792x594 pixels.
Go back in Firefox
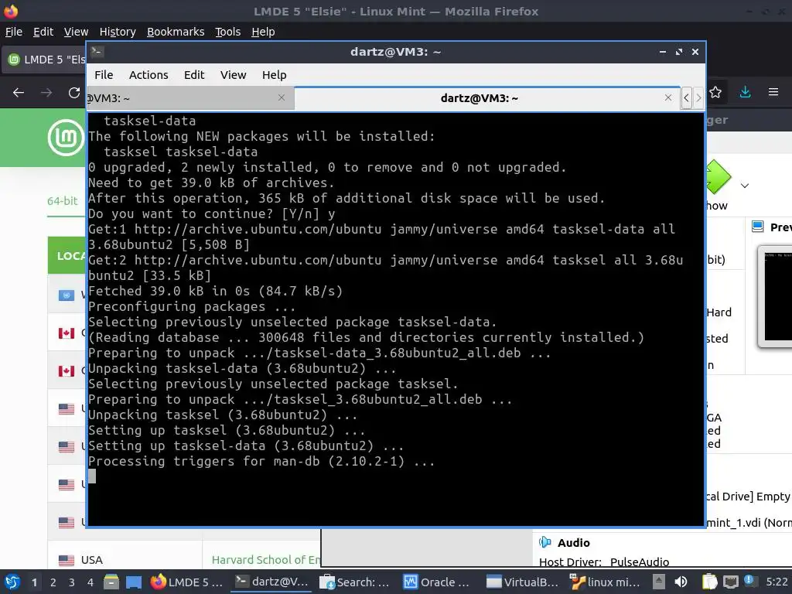[19, 93]
